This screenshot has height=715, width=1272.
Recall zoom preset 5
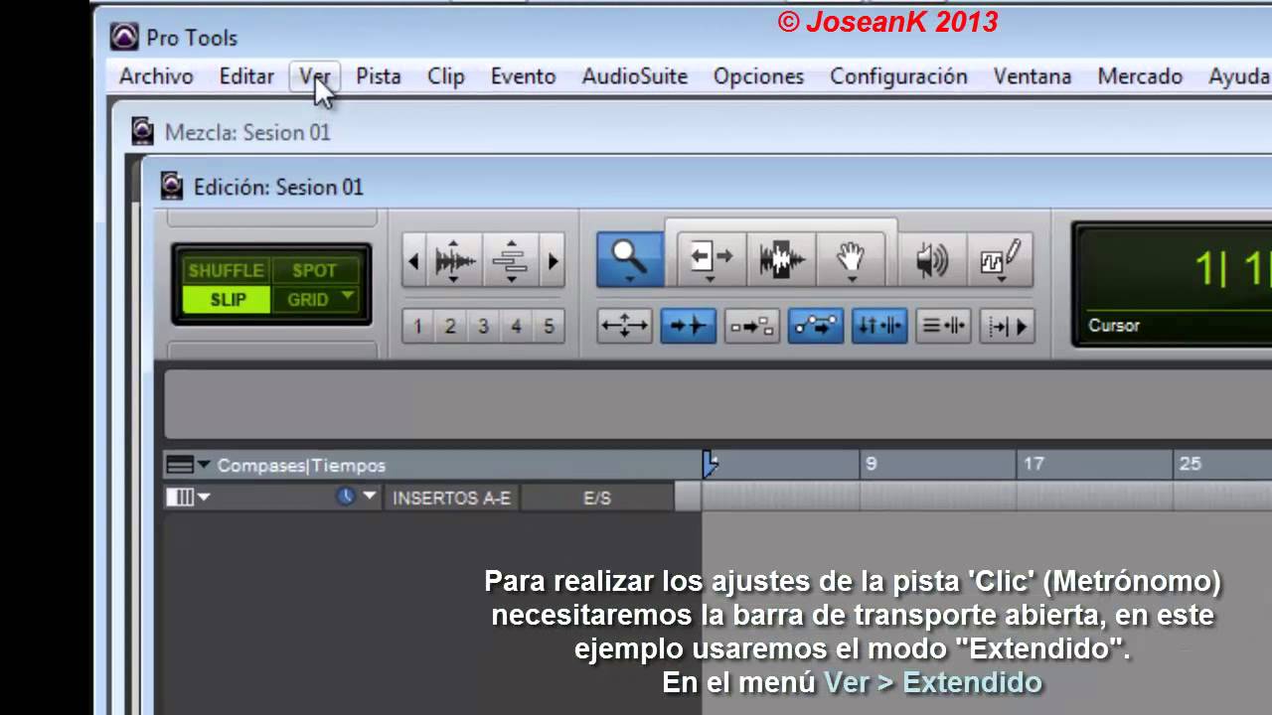(549, 326)
